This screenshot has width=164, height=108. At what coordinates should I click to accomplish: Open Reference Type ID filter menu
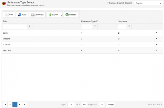[x=95, y=27]
